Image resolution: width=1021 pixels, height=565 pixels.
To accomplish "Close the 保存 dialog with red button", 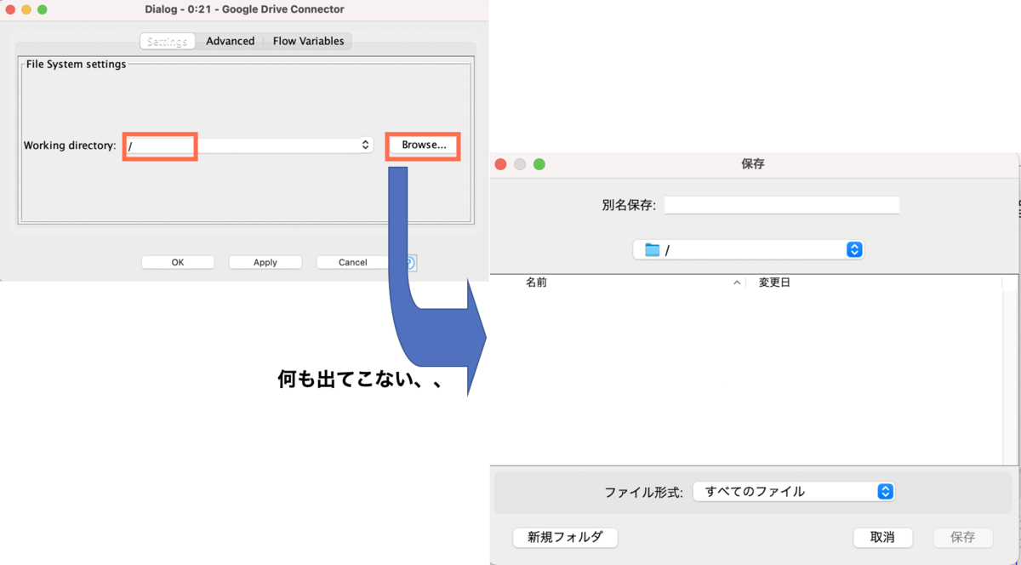I will pos(501,164).
